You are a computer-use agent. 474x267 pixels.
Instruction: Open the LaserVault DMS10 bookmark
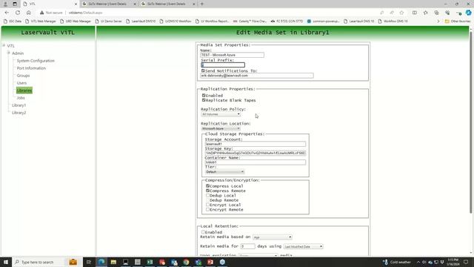click(141, 22)
